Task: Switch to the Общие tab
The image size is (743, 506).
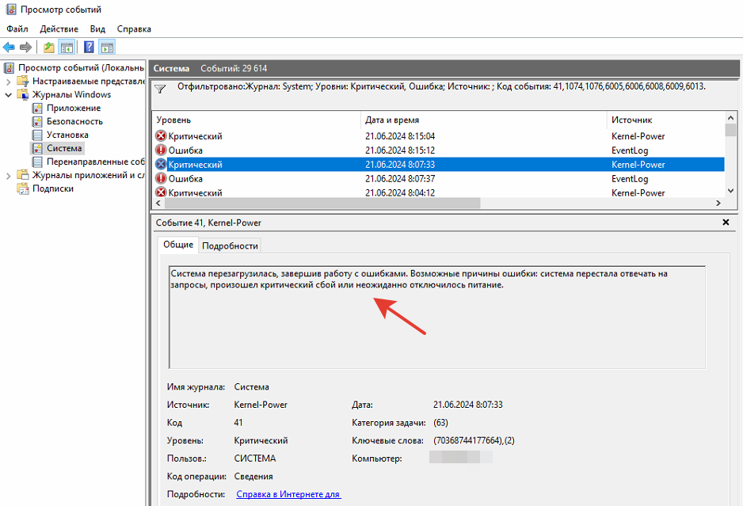Action: click(178, 245)
